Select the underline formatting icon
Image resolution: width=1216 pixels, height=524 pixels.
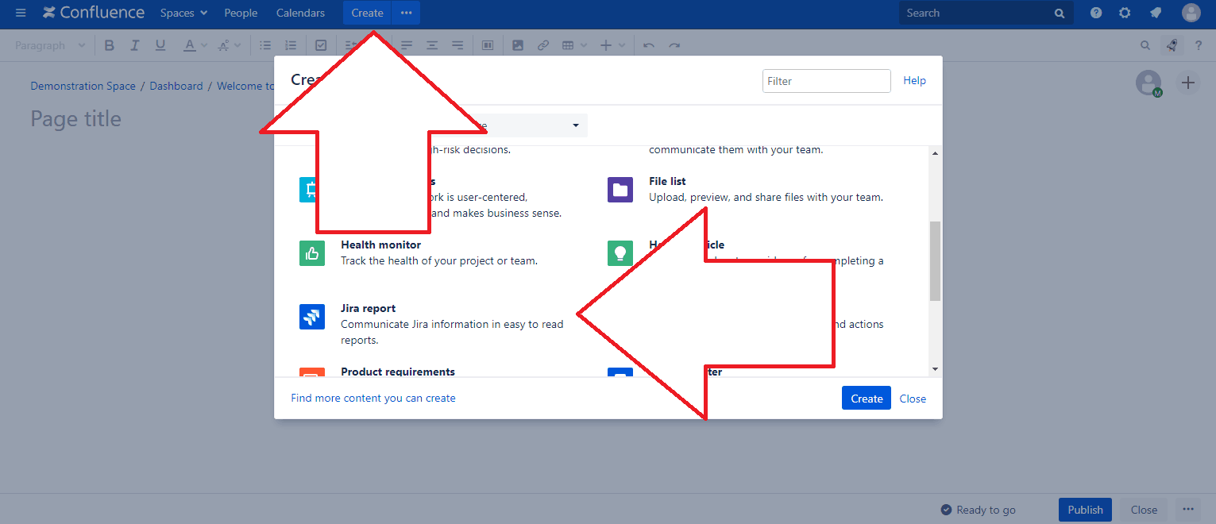pyautogui.click(x=160, y=45)
